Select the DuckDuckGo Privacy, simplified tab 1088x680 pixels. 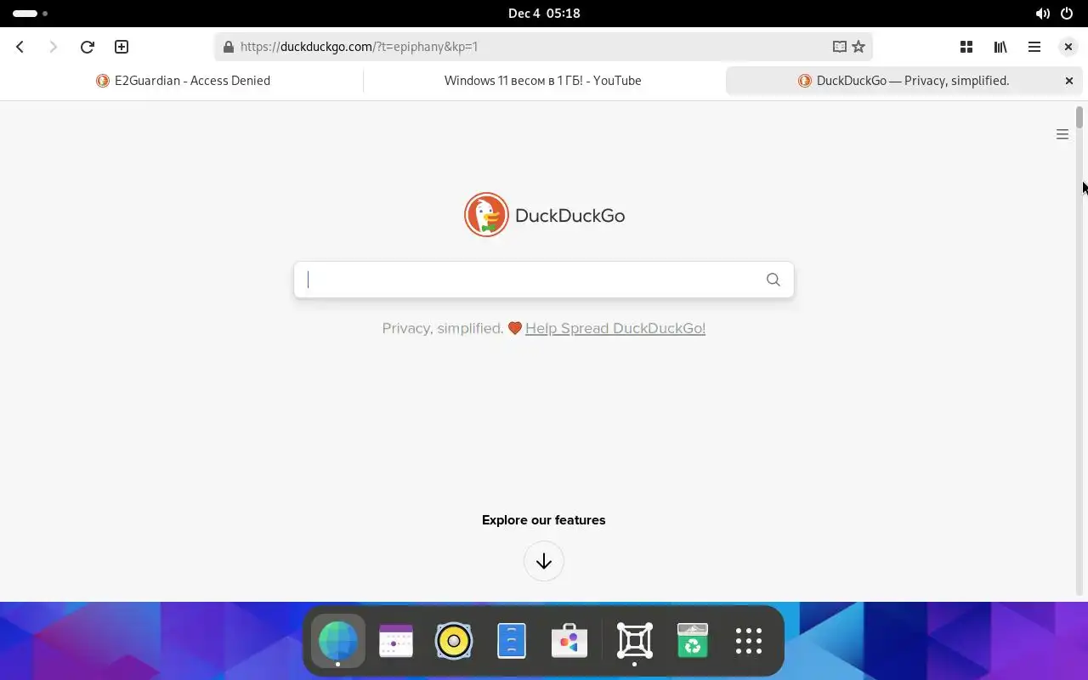click(x=904, y=81)
